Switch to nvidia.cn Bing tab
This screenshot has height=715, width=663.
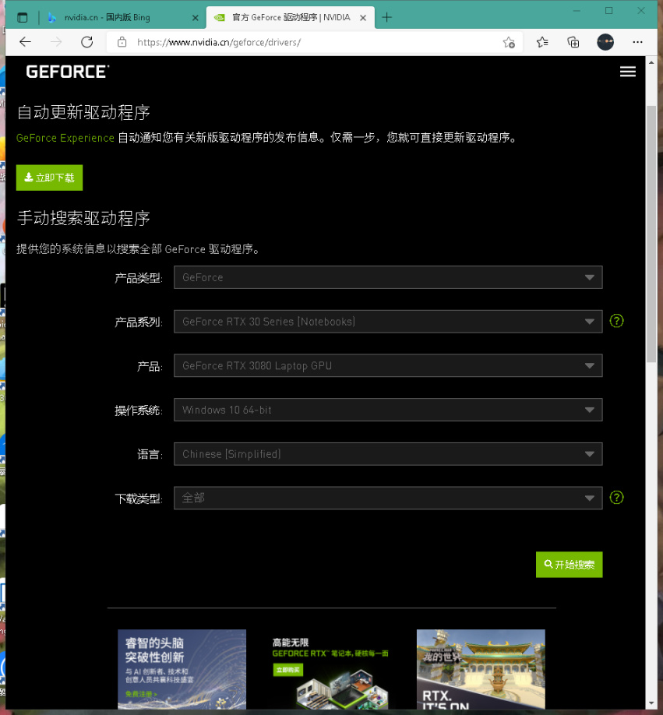pos(122,17)
